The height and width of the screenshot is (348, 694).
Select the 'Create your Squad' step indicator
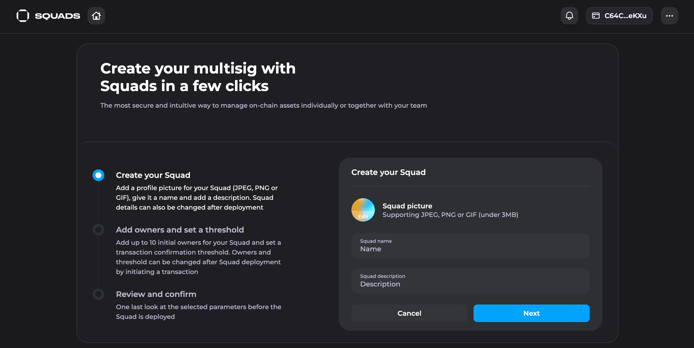(99, 175)
